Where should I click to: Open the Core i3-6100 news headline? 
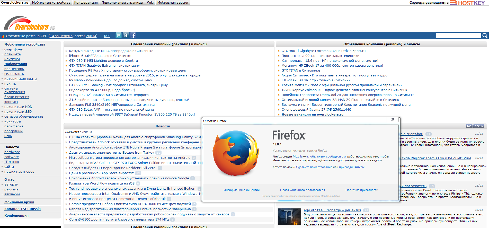[119, 220]
